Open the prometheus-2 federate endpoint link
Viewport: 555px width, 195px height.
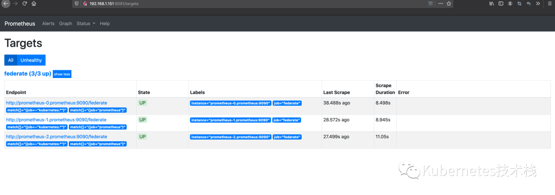[x=57, y=136]
